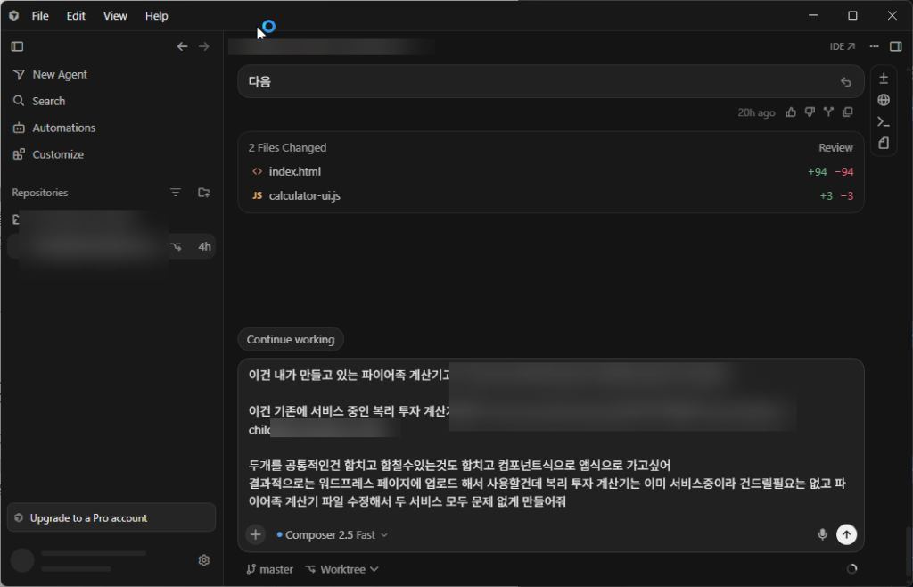The width and height of the screenshot is (913, 587).
Task: Add a repository with the folder-plus icon
Action: (204, 193)
